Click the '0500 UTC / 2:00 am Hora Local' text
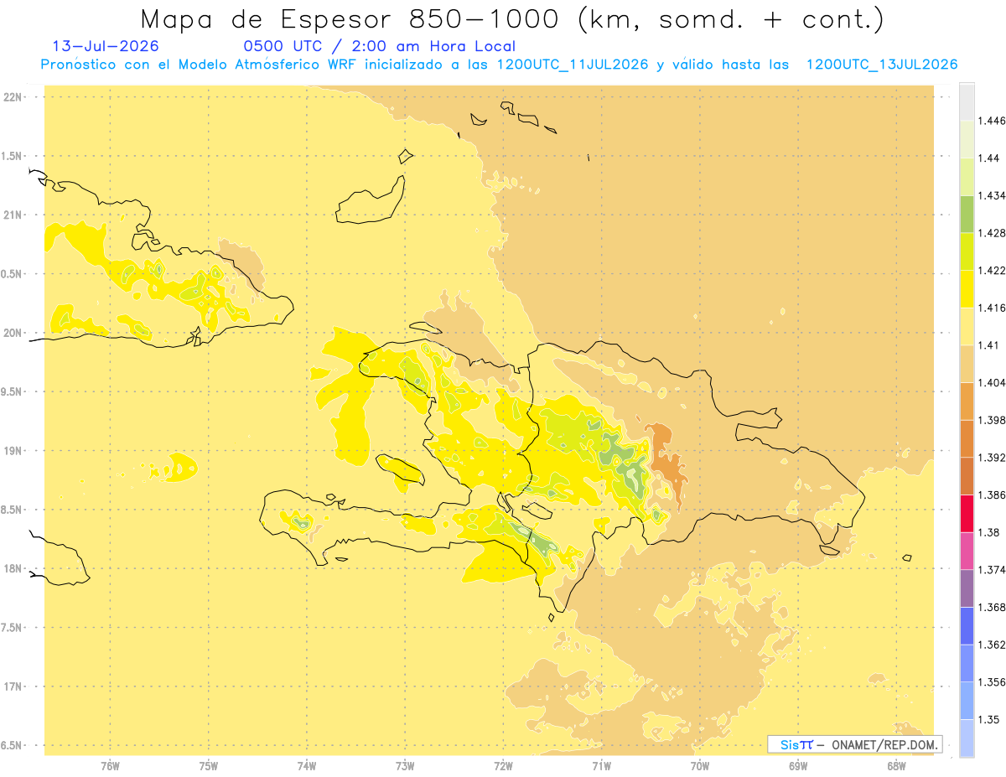This screenshot has height=777, width=1006. [380, 47]
